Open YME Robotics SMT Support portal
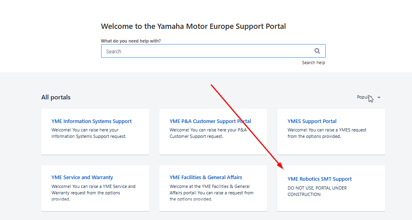 pos(319,179)
